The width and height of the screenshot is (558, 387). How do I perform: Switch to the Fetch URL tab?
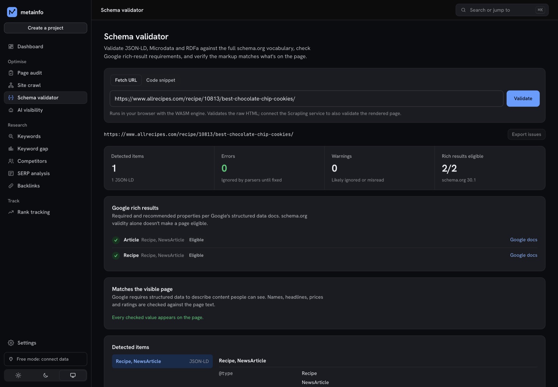click(x=126, y=80)
